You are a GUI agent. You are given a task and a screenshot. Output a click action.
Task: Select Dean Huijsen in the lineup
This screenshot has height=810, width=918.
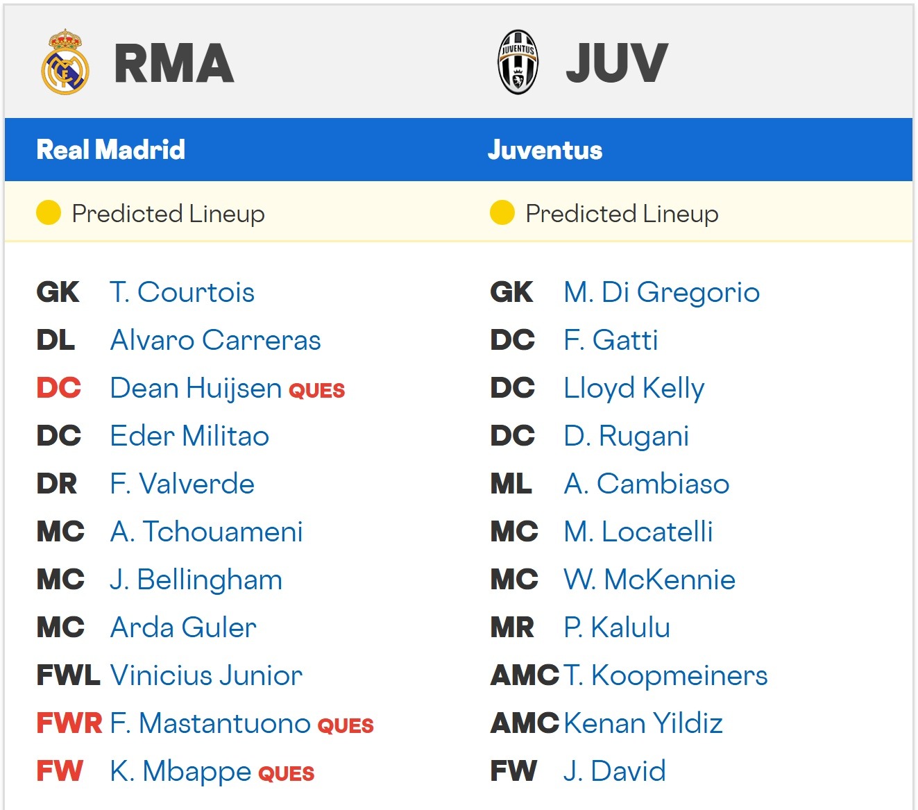pyautogui.click(x=196, y=388)
